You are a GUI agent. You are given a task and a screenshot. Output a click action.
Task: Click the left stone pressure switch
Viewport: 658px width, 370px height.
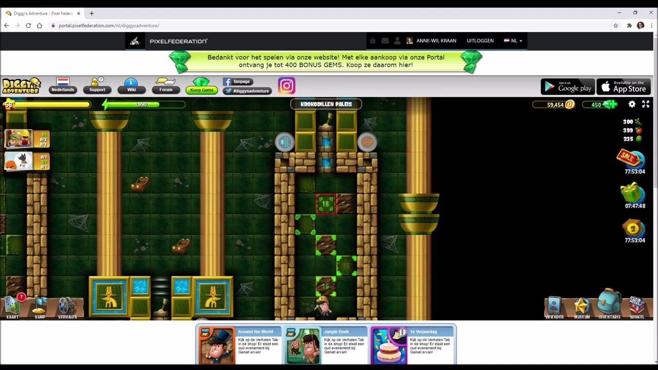(284, 142)
